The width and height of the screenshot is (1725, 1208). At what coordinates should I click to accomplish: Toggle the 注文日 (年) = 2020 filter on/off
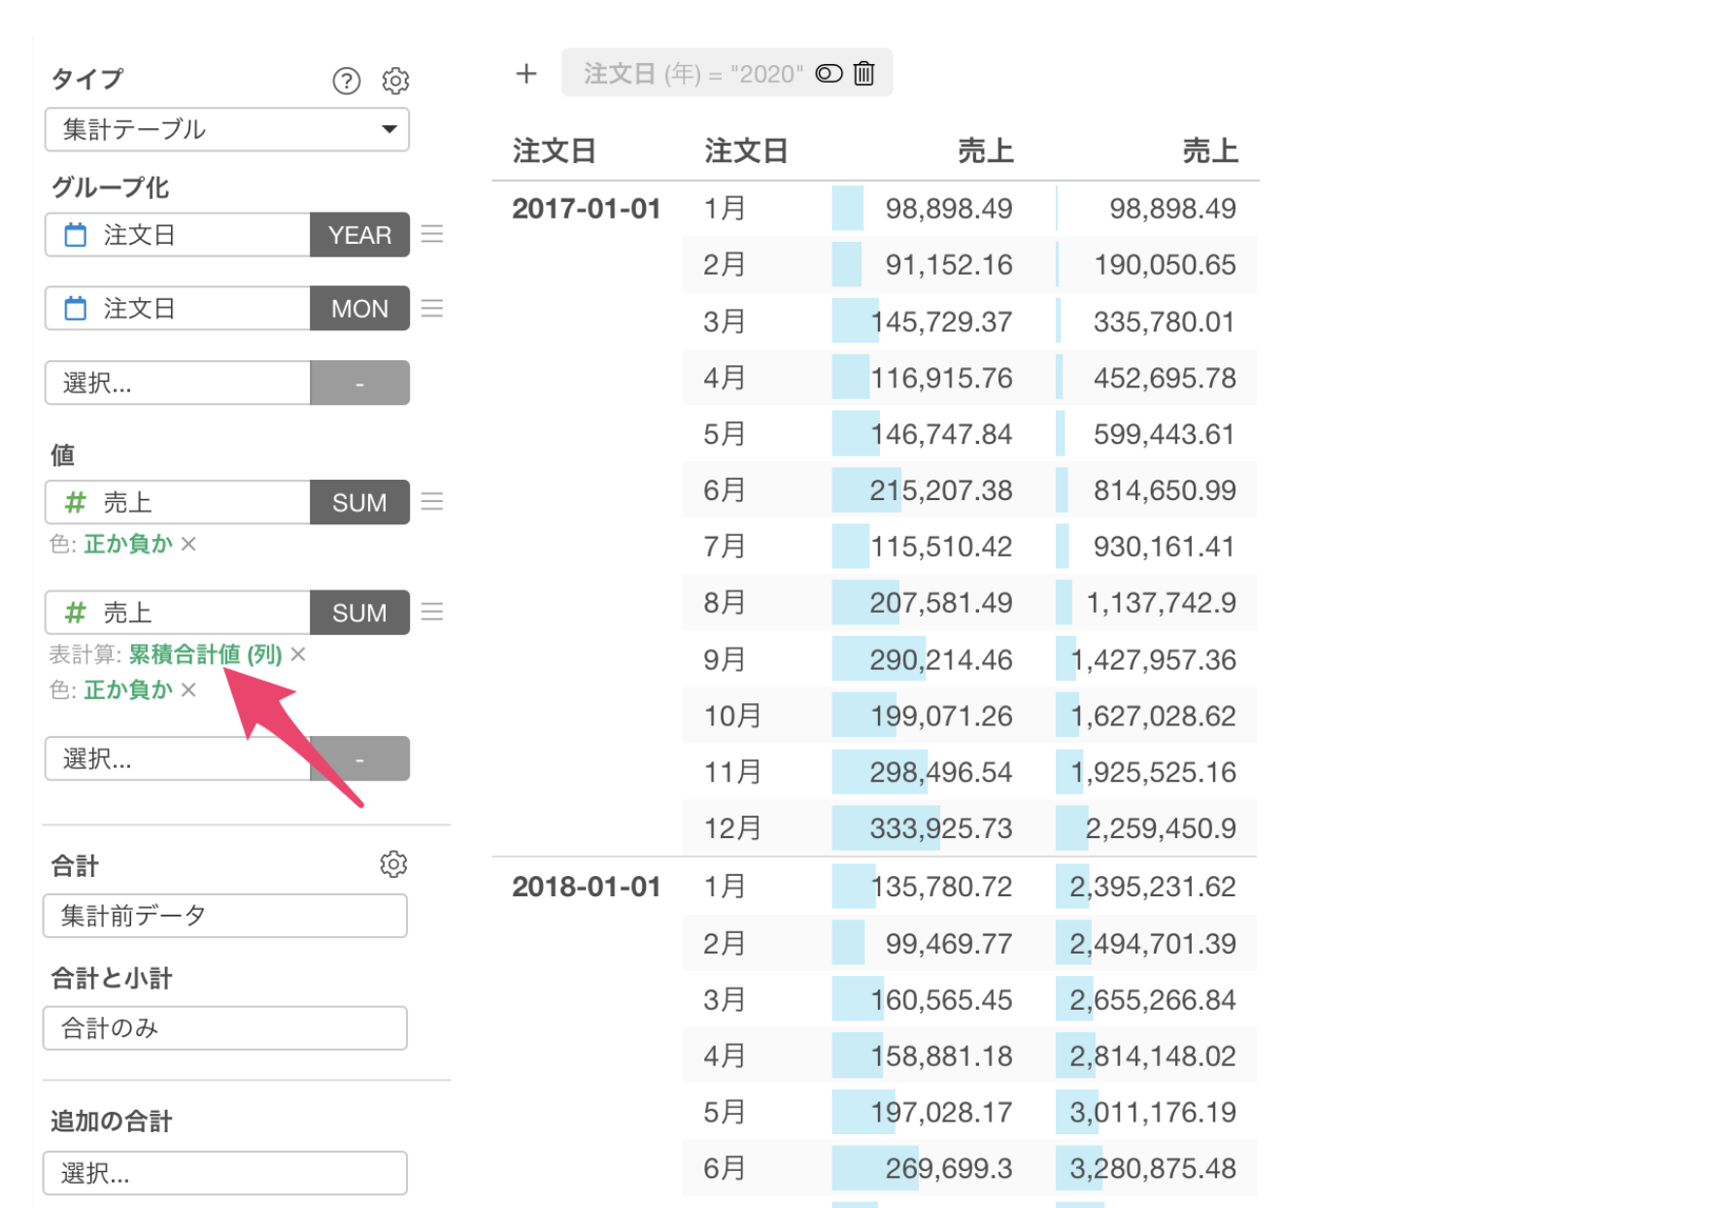point(829,74)
